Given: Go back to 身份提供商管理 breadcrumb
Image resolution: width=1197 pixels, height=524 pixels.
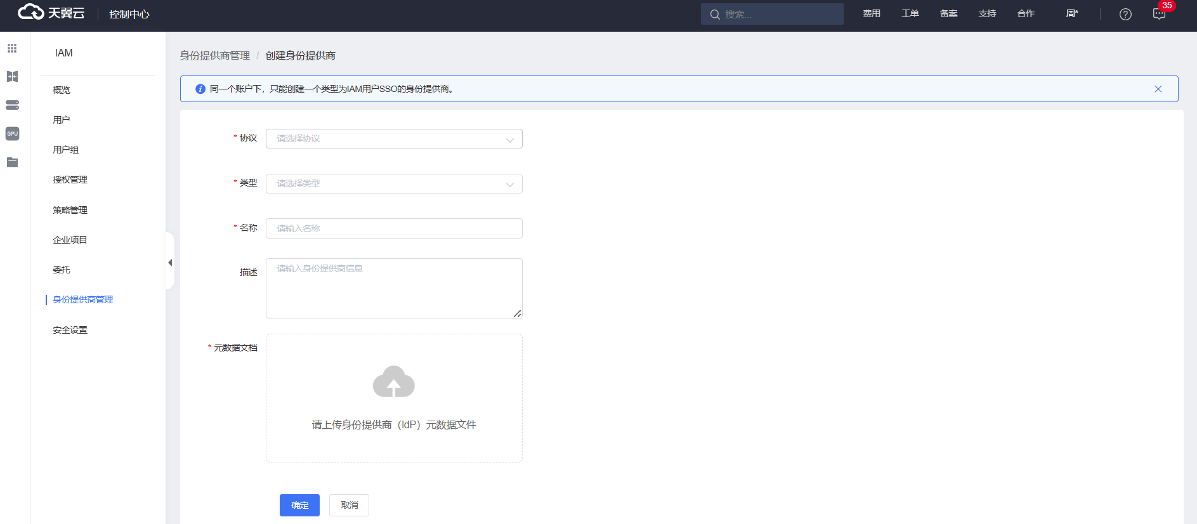Looking at the screenshot, I should [214, 56].
